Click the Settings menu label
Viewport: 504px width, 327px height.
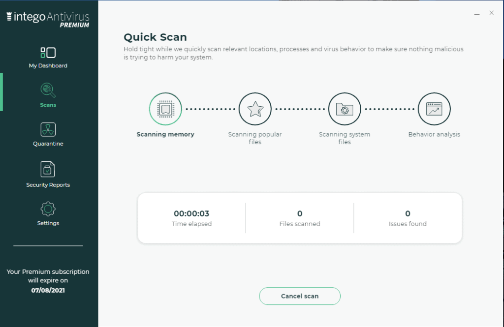click(x=48, y=223)
